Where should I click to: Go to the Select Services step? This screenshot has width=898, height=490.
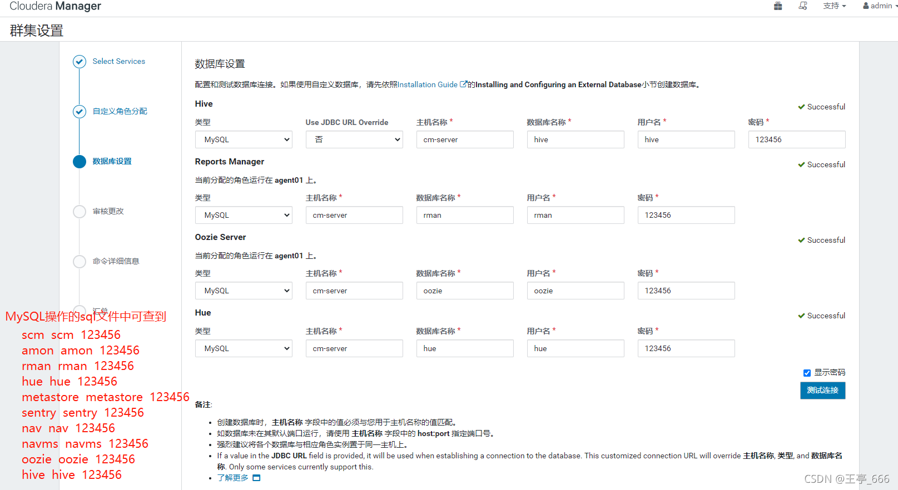pyautogui.click(x=119, y=61)
